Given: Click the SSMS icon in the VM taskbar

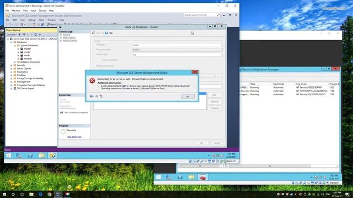Looking at the screenshot, I should pyautogui.click(x=52, y=155).
